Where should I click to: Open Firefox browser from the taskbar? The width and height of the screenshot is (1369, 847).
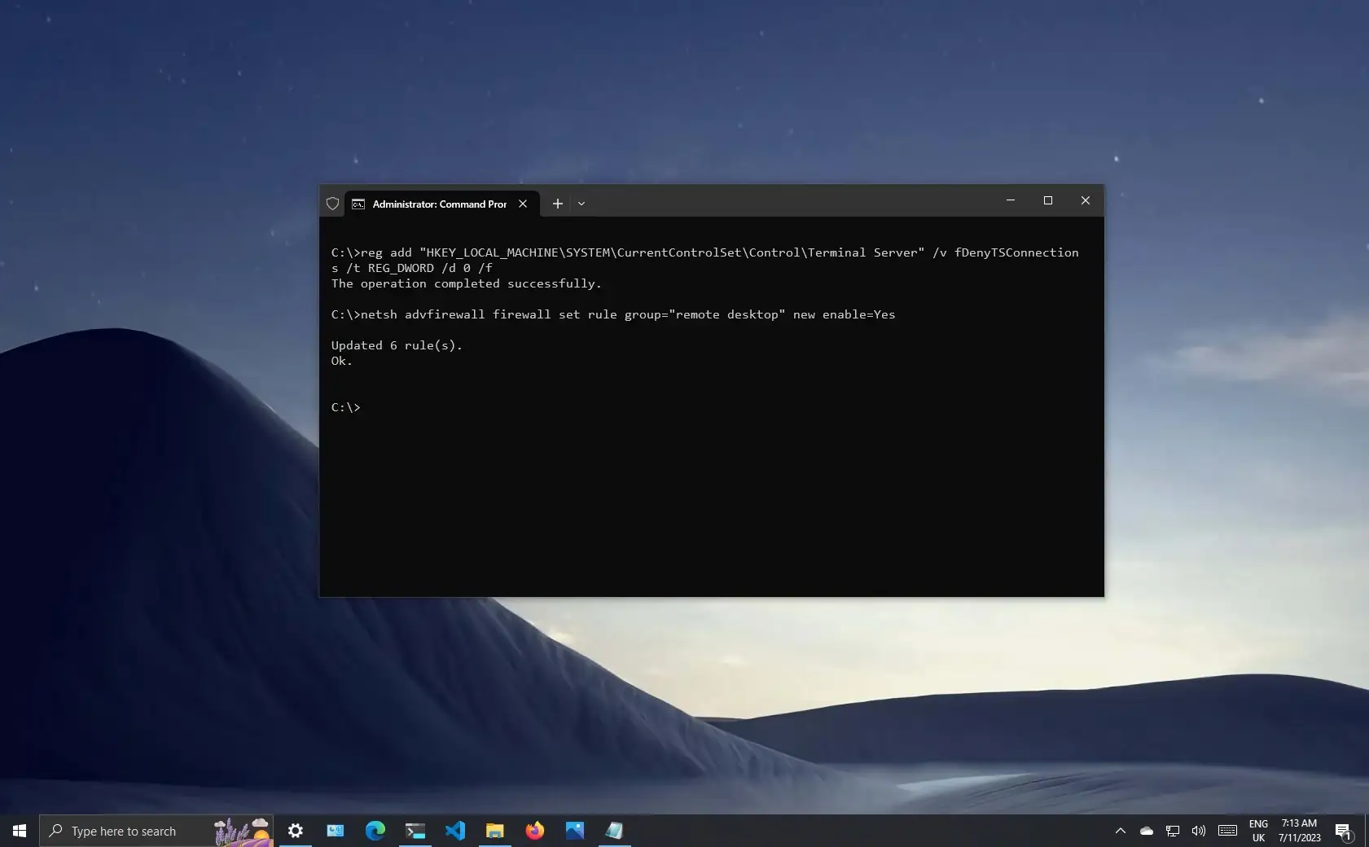[535, 831]
